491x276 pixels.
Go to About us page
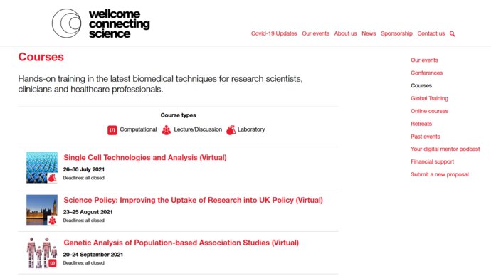pyautogui.click(x=345, y=33)
